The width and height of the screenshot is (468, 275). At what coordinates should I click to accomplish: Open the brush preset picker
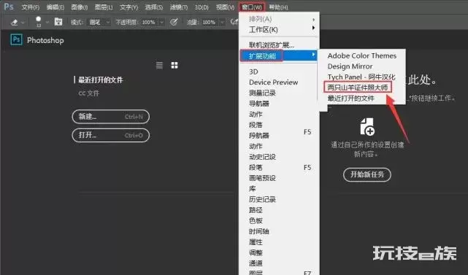39,21
